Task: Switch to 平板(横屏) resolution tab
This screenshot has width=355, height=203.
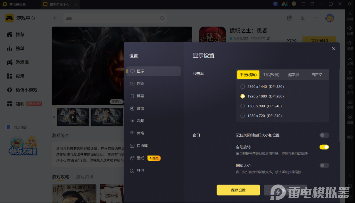Action: point(248,75)
